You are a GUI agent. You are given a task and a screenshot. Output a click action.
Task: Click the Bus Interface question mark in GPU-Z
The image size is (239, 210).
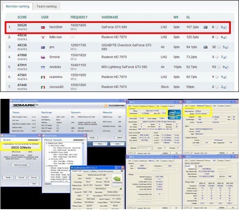(122, 195)
